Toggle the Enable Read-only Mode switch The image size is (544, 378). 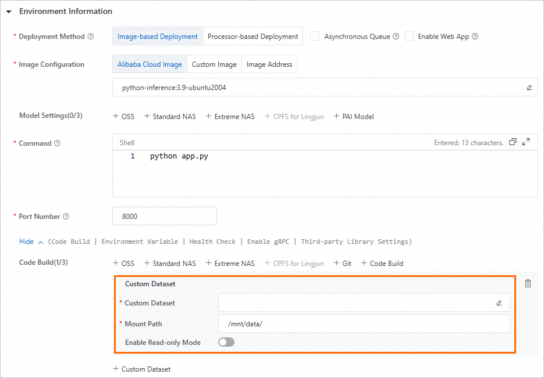pyautogui.click(x=226, y=343)
